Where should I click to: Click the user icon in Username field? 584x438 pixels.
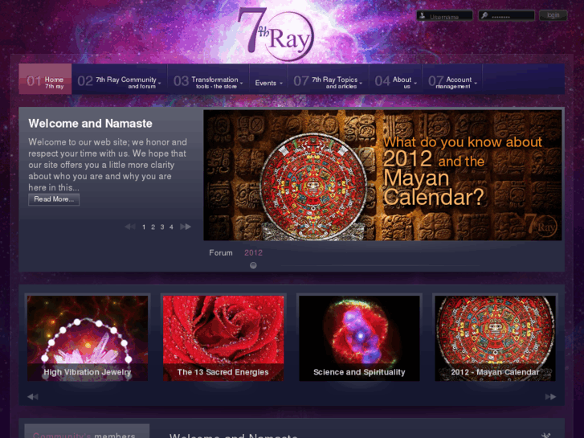422,15
